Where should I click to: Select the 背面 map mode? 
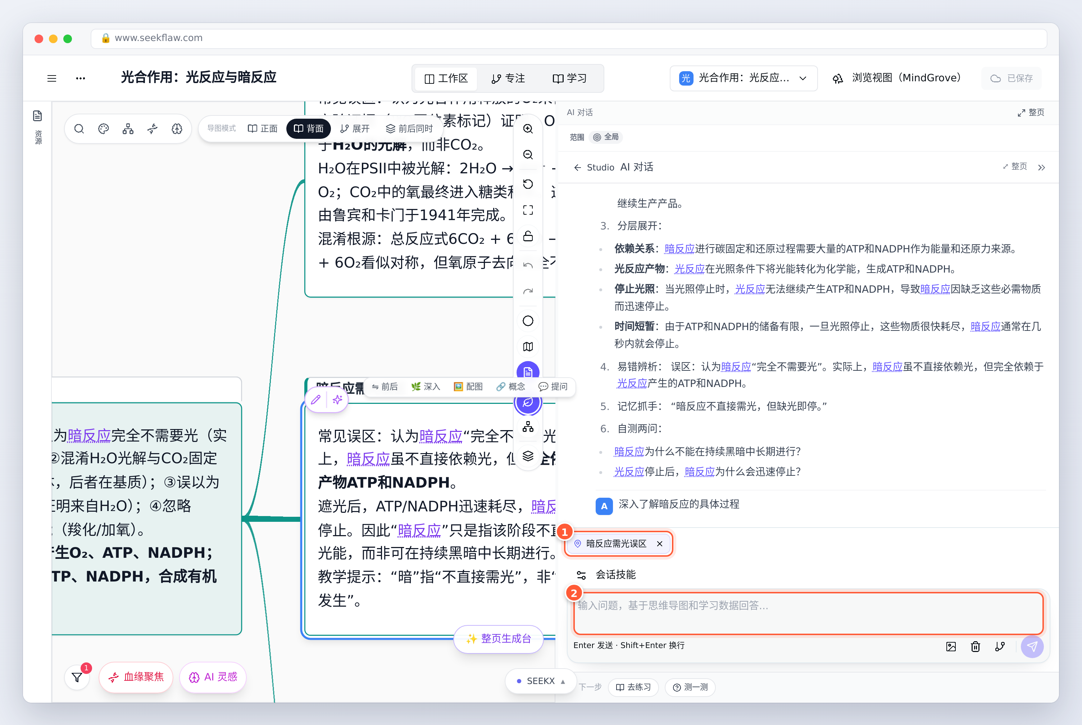(308, 128)
